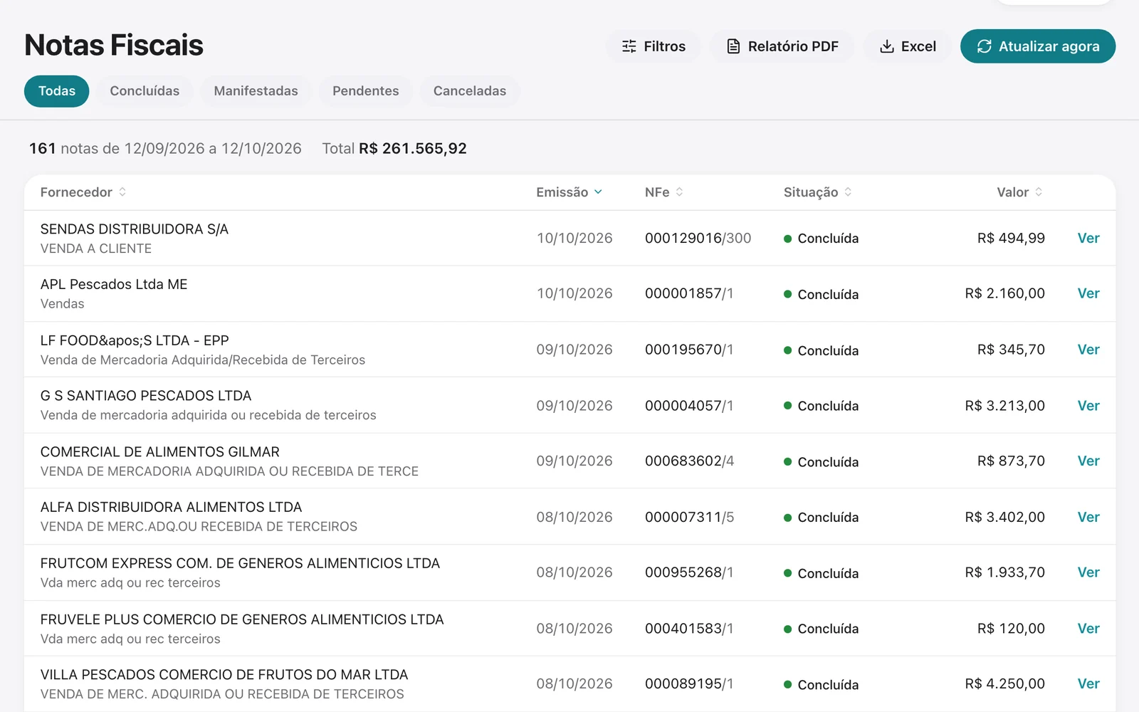Switch to the Concluídas tab

(x=145, y=91)
